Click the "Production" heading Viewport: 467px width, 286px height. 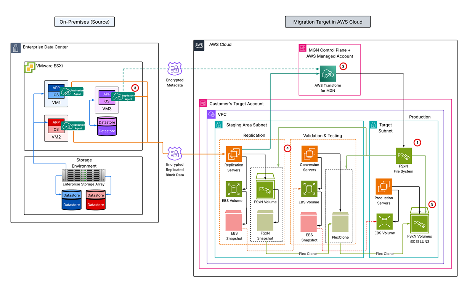click(x=420, y=117)
